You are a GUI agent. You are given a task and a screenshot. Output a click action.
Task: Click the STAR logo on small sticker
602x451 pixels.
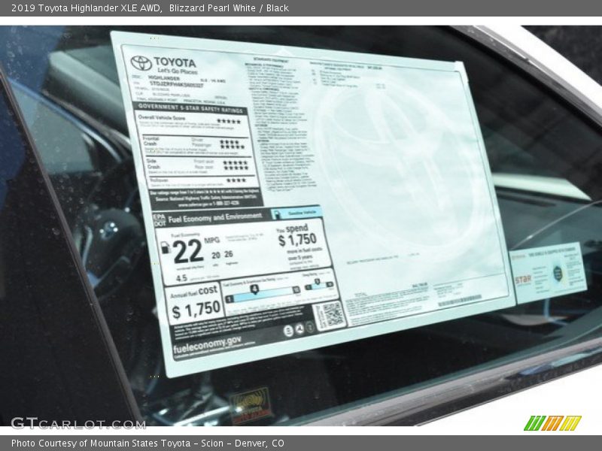click(523, 280)
